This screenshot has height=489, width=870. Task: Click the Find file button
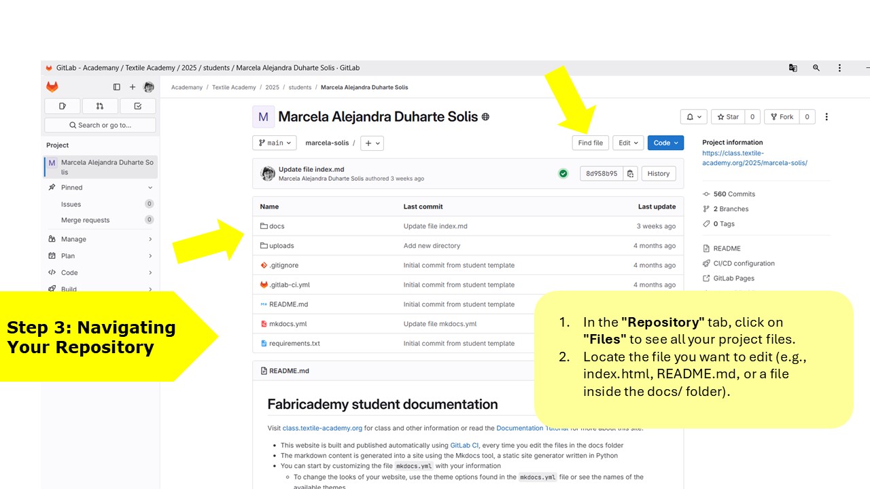(591, 143)
